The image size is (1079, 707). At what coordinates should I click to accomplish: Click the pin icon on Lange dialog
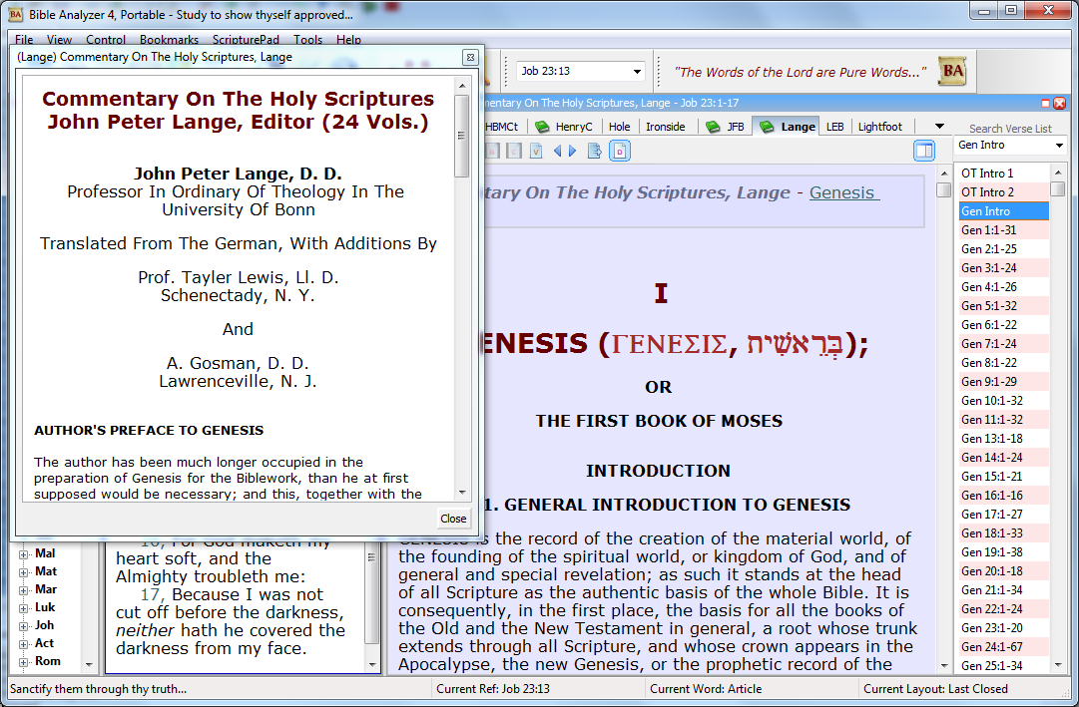(x=469, y=58)
